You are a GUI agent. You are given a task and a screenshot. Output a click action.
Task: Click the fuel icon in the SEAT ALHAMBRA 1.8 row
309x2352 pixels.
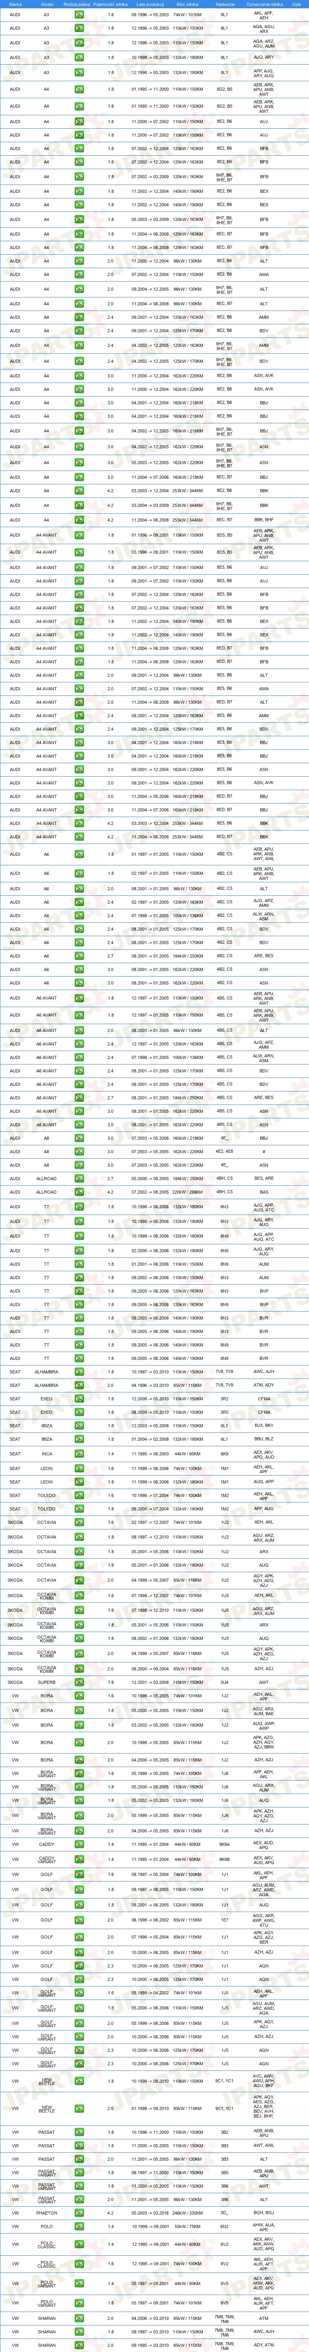[x=80, y=1371]
